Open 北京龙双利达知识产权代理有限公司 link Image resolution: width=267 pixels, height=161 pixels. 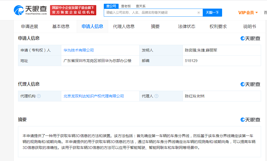[94, 96]
